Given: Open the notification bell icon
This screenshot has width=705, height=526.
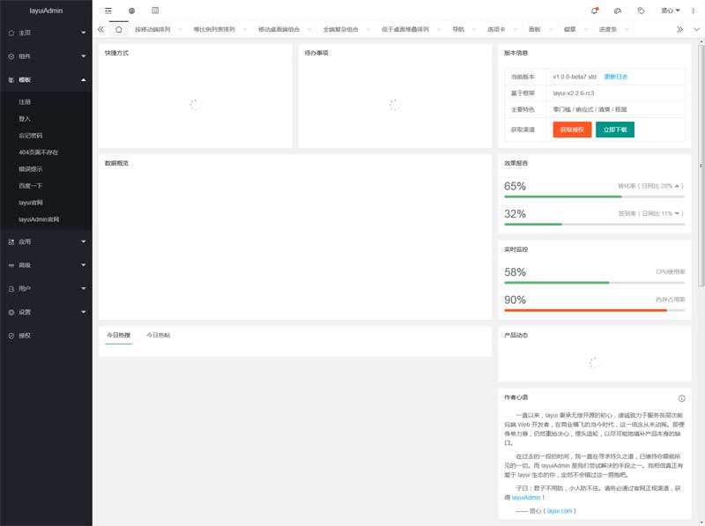Looking at the screenshot, I should coord(594,11).
